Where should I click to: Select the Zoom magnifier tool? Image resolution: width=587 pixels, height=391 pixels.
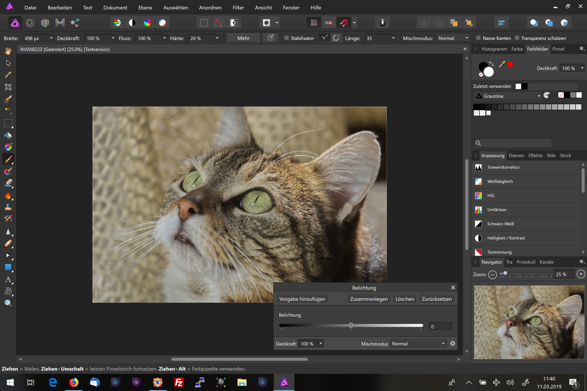coord(8,304)
